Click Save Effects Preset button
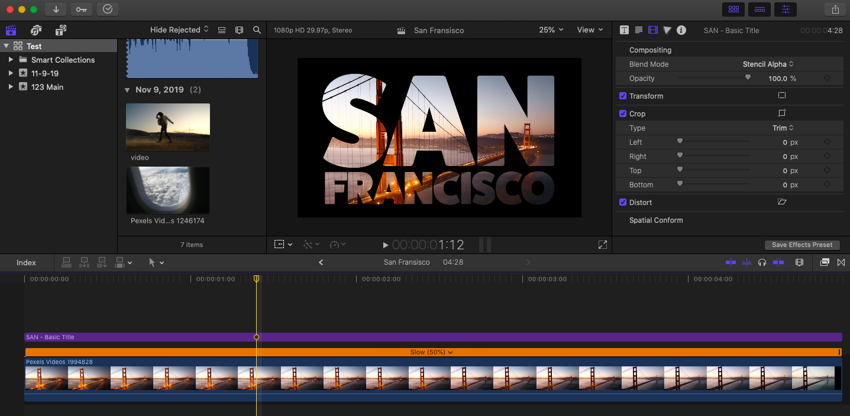850x416 pixels. click(x=801, y=245)
